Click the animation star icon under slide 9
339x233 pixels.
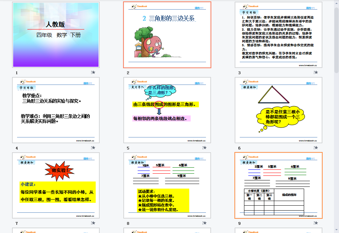(x=316, y=223)
